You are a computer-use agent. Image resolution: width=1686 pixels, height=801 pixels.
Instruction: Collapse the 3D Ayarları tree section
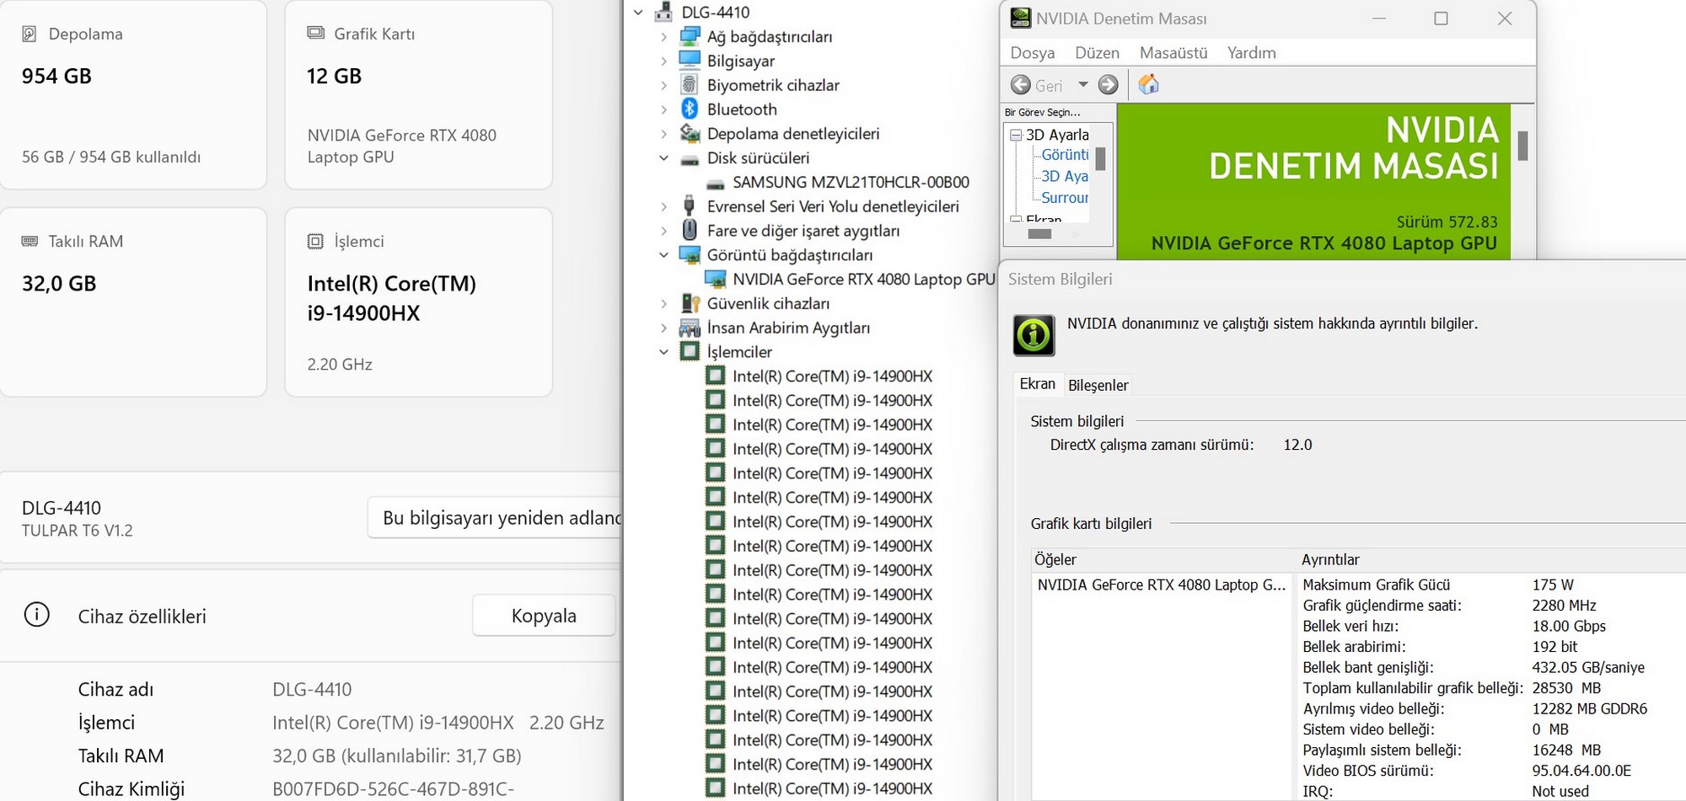pyautogui.click(x=1016, y=135)
